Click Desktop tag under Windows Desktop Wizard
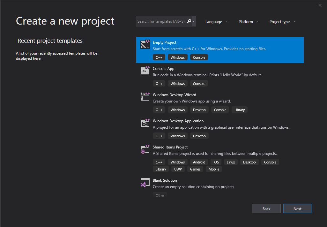 point(199,110)
